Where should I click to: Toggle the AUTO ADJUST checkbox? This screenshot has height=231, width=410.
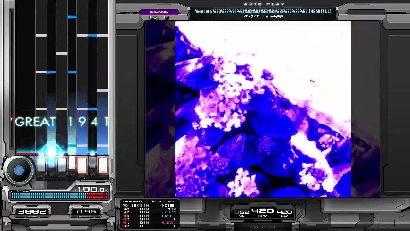(153, 201)
